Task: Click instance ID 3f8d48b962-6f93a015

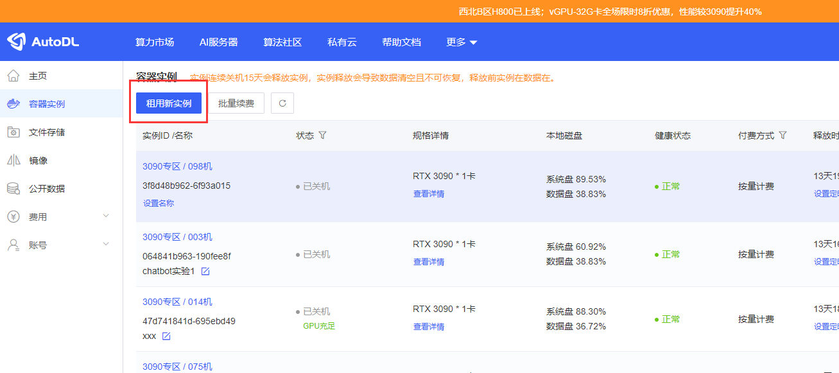Action: click(186, 186)
